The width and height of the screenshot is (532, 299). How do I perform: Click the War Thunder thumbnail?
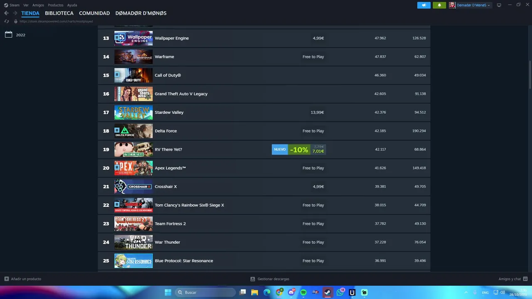[133, 242]
